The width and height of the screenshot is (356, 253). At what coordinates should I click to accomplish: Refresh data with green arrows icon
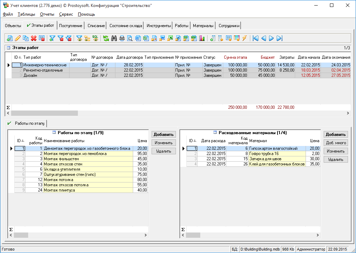[x=106, y=38]
